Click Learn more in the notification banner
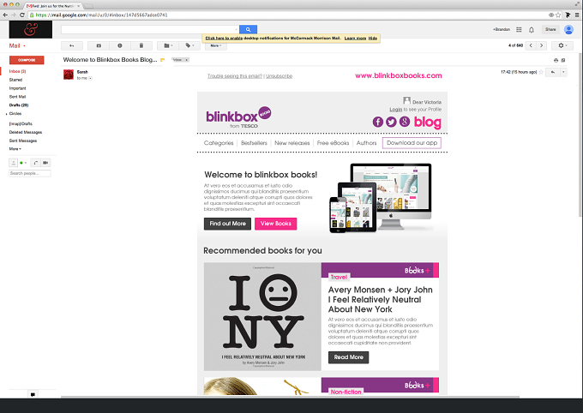 tap(355, 39)
